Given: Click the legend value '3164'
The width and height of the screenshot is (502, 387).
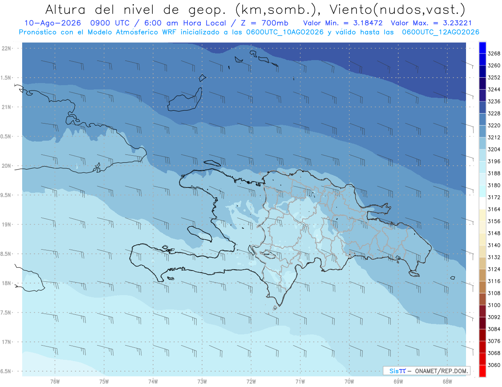Looking at the screenshot, I should 494,209.
